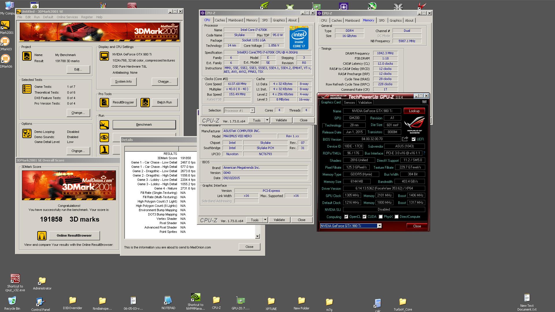Click the Lookup button in GPU-Z
The height and width of the screenshot is (312, 555).
tap(414, 111)
